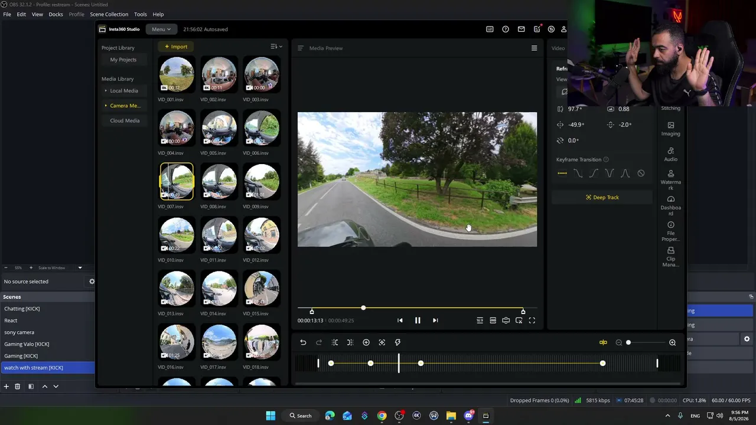756x425 pixels.
Task: Open the Windows Start menu
Action: [x=271, y=416]
